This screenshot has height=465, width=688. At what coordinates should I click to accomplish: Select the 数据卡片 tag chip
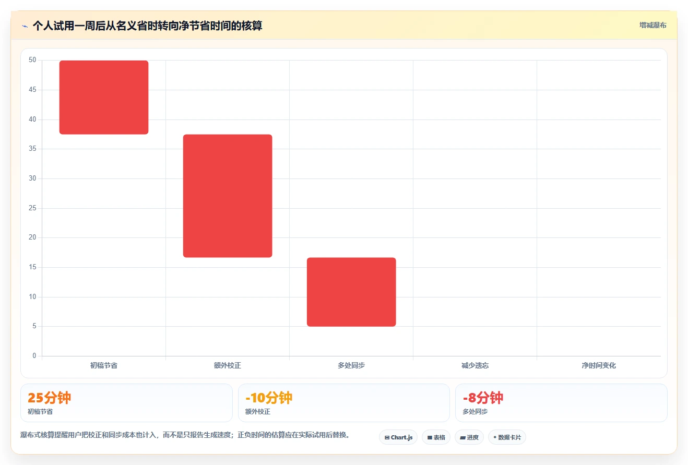click(507, 437)
